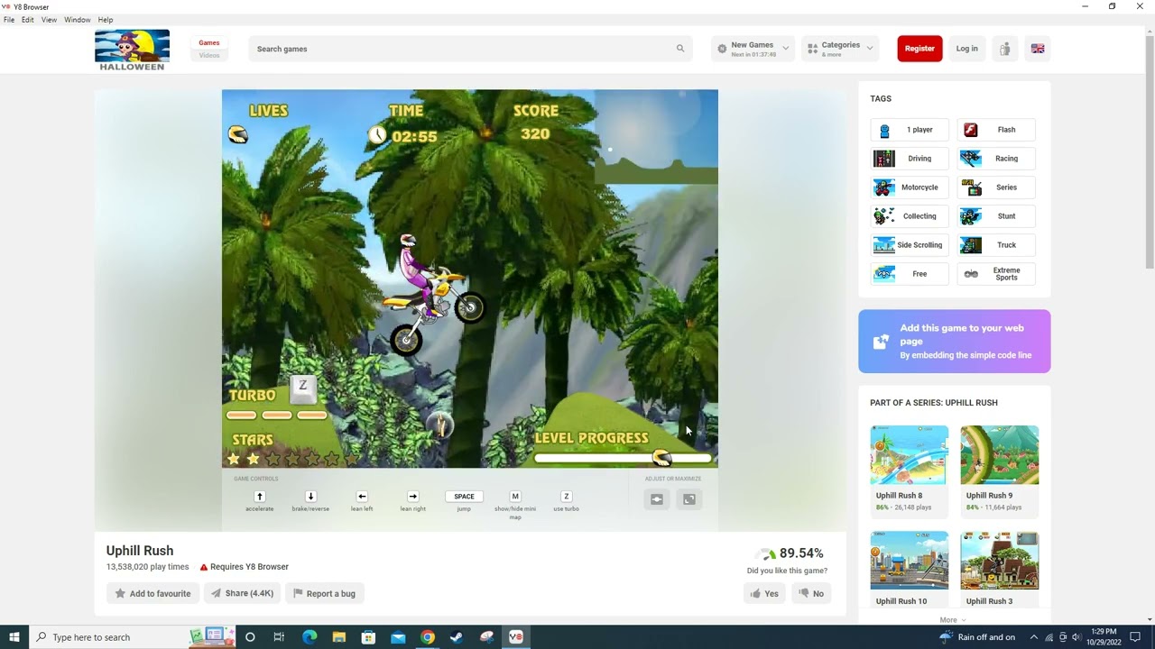The image size is (1155, 649).
Task: Report a bug for this game
Action: click(x=324, y=593)
